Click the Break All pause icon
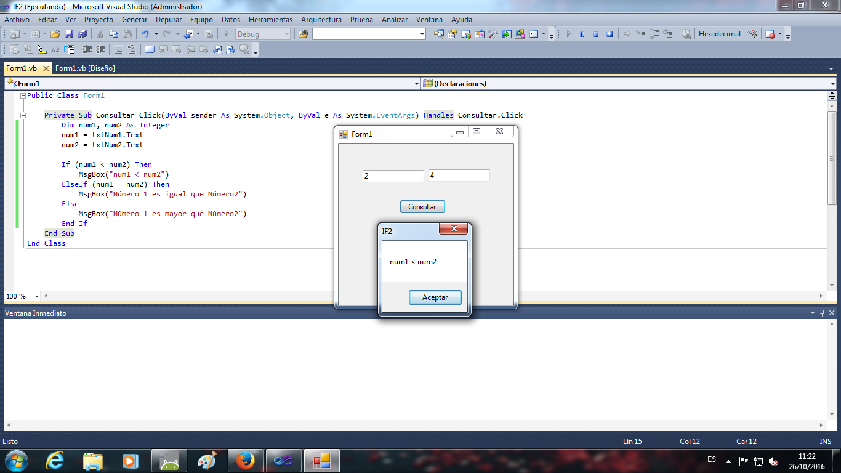 pos(582,33)
